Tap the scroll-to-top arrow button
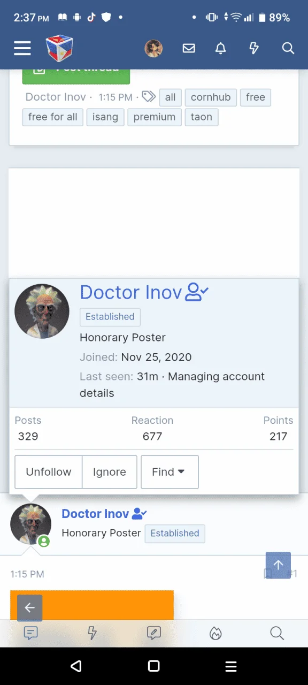 click(x=278, y=565)
